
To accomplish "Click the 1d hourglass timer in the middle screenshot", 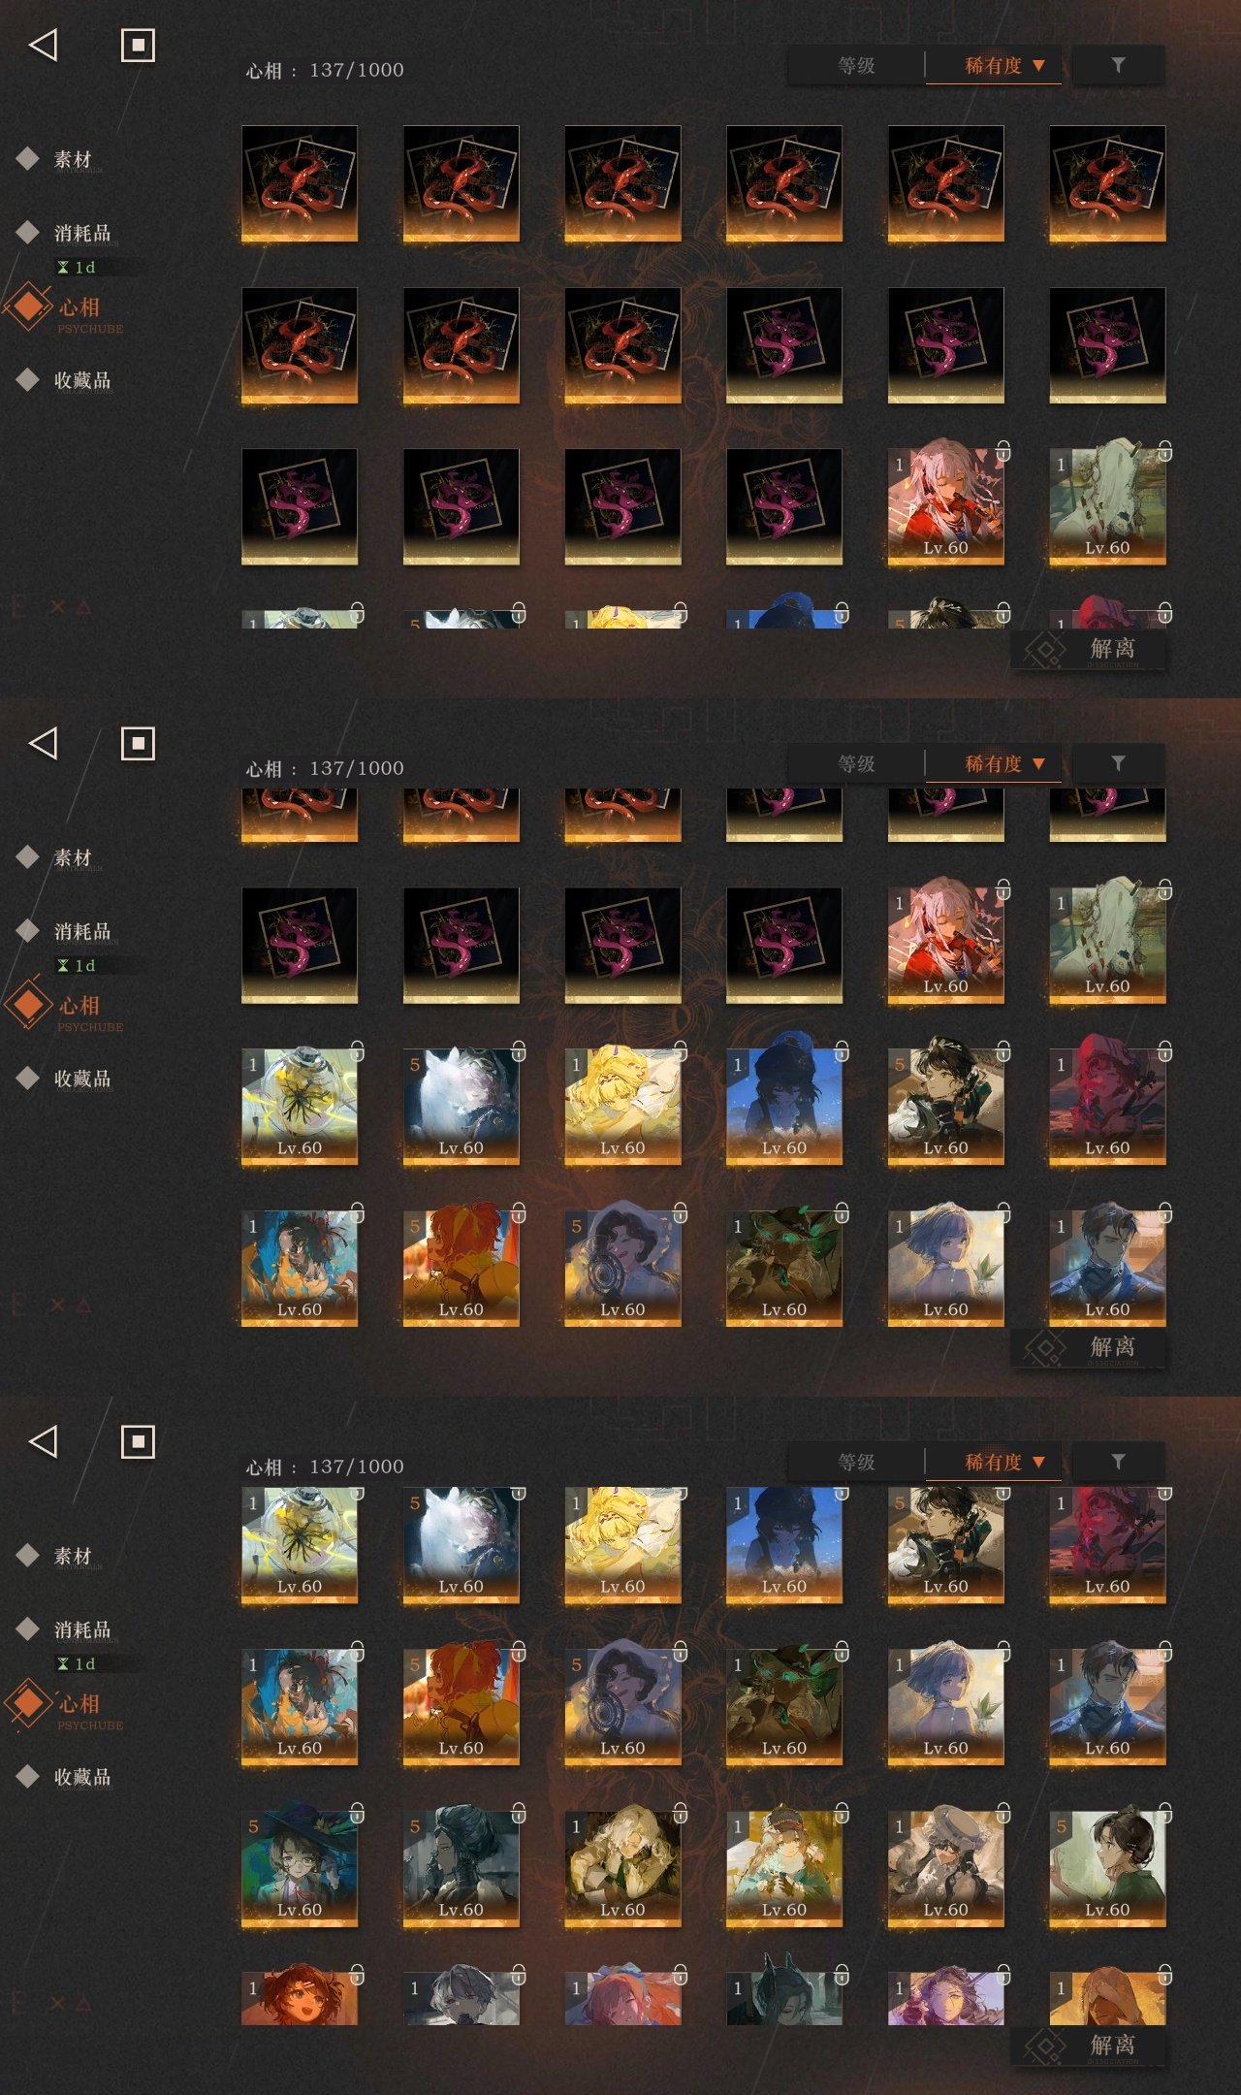I will [77, 965].
